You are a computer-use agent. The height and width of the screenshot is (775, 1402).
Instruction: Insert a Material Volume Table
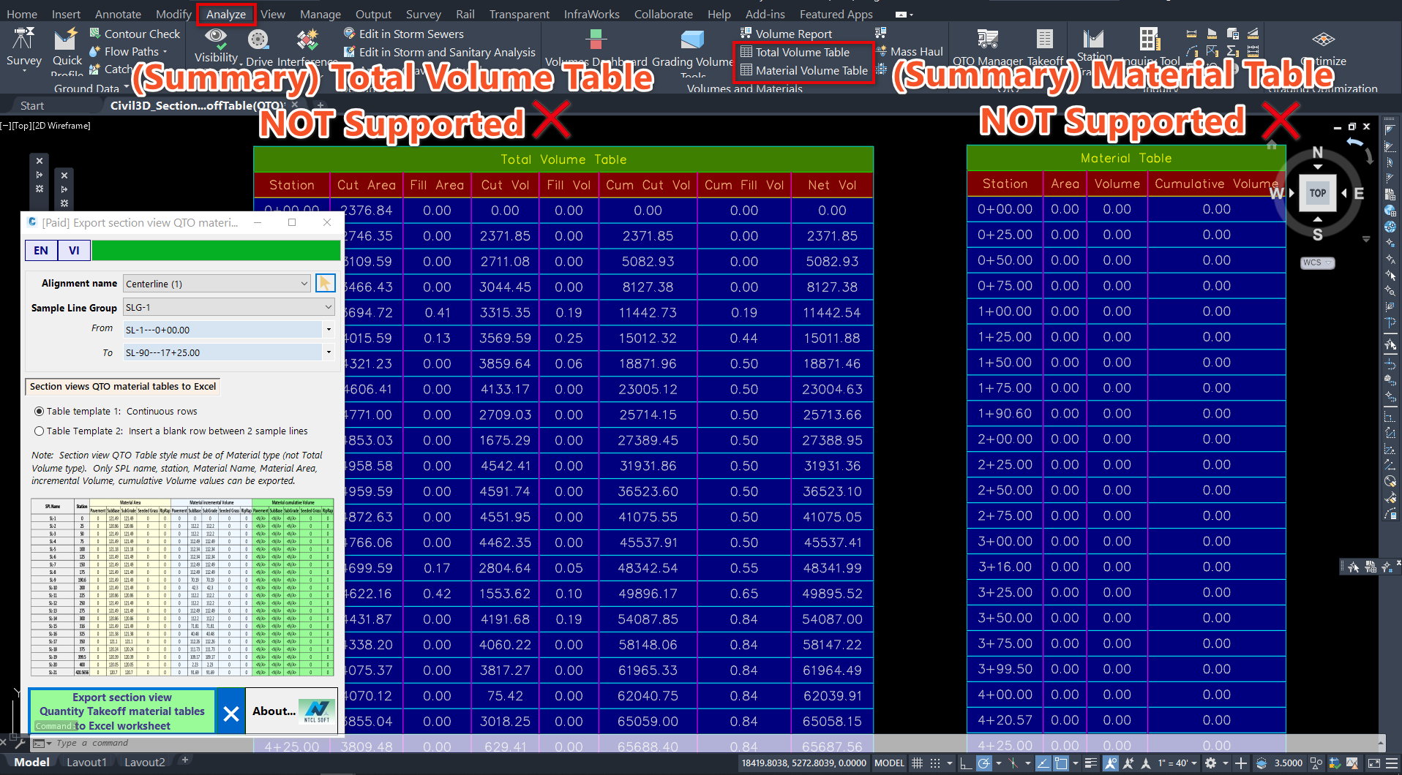(x=803, y=70)
